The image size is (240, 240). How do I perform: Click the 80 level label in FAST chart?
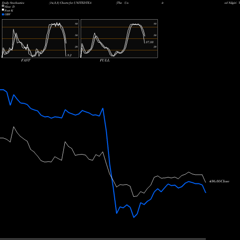76,24
